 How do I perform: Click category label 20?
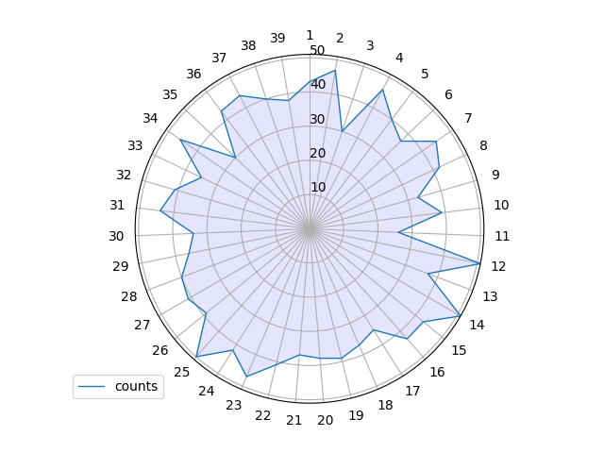pyautogui.click(x=325, y=421)
